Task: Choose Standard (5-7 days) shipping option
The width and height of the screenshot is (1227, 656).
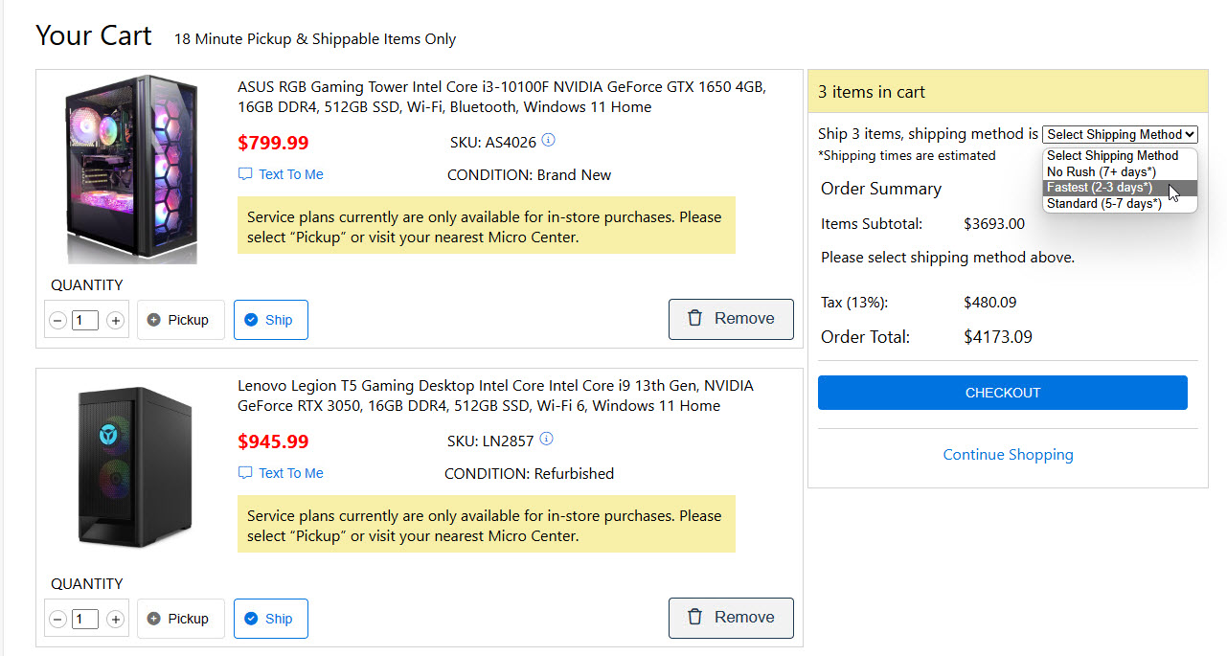Action: click(x=1103, y=204)
